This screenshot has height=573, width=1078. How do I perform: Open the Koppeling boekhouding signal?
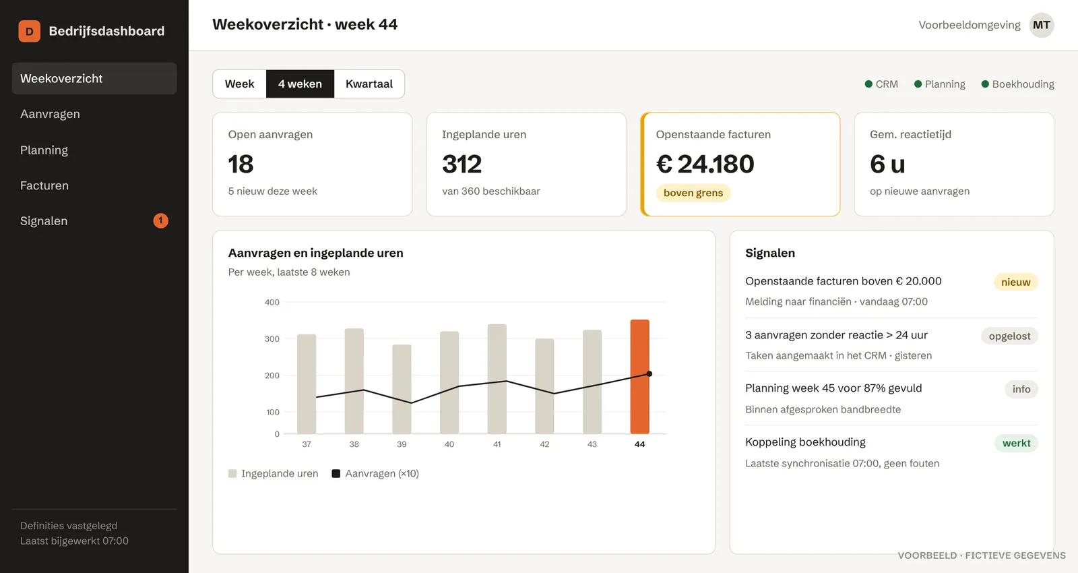891,452
